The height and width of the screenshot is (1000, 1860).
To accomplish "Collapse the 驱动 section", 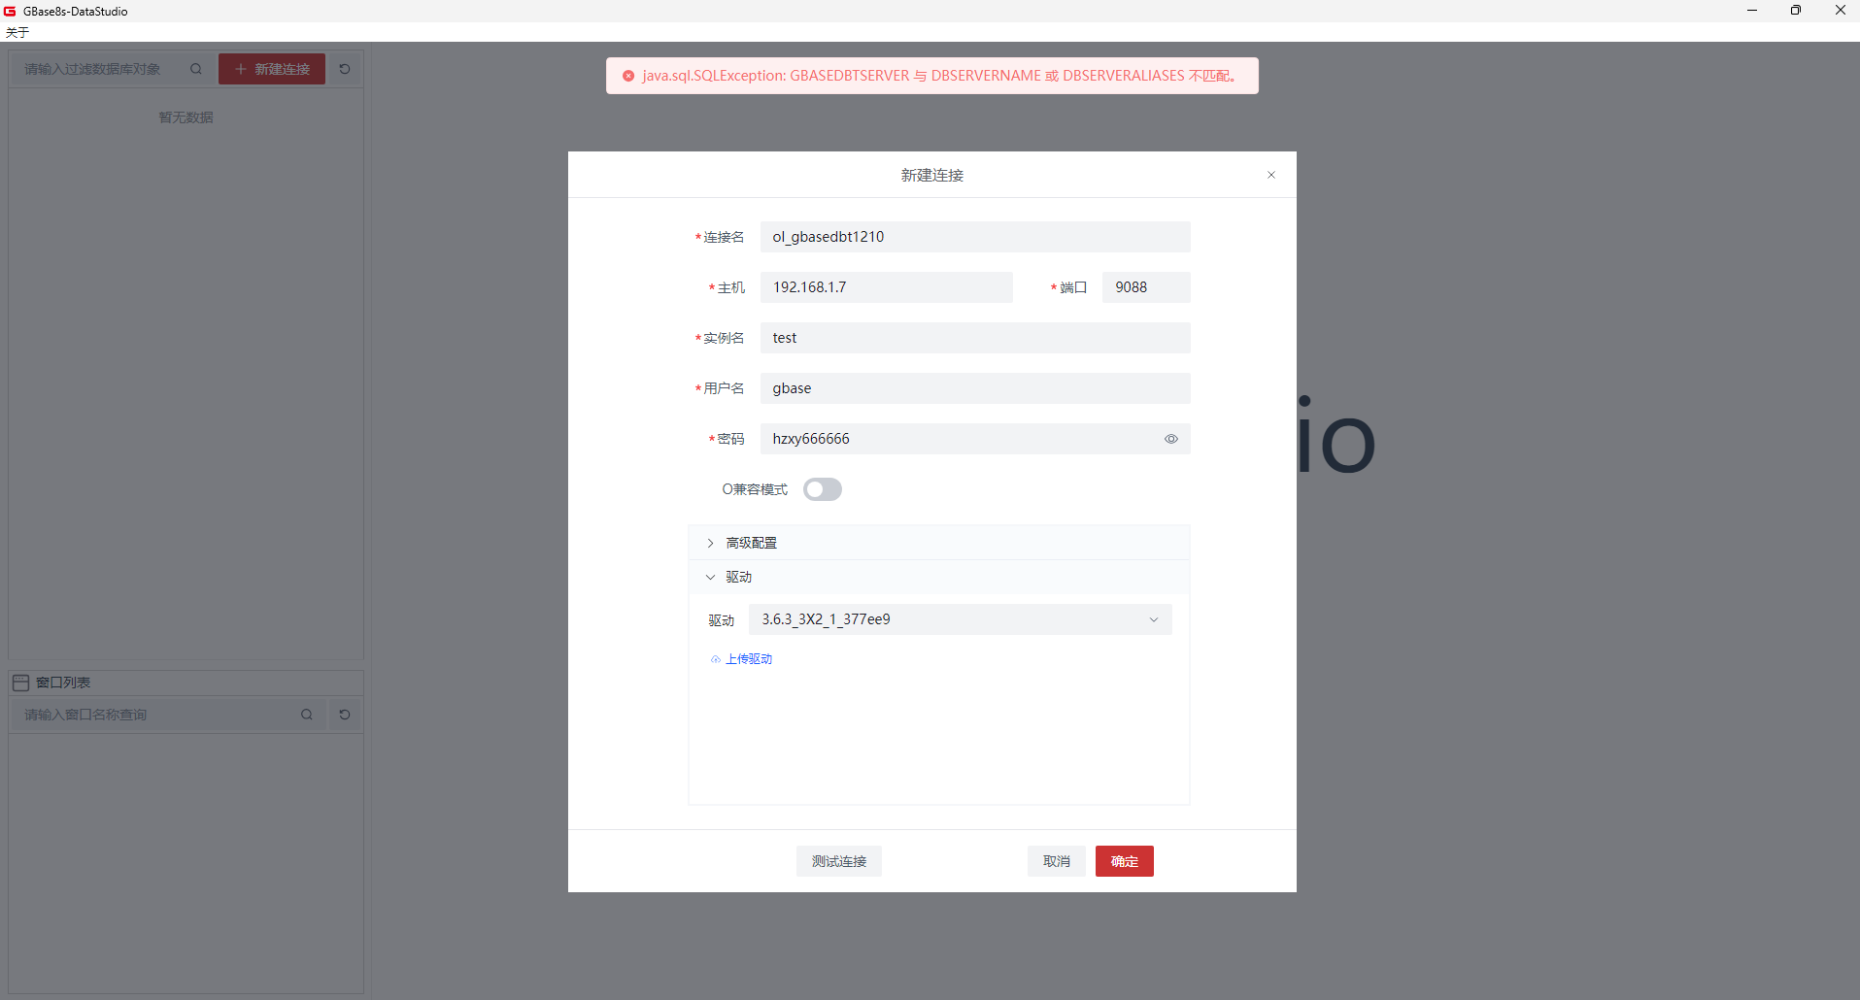I will (939, 577).
